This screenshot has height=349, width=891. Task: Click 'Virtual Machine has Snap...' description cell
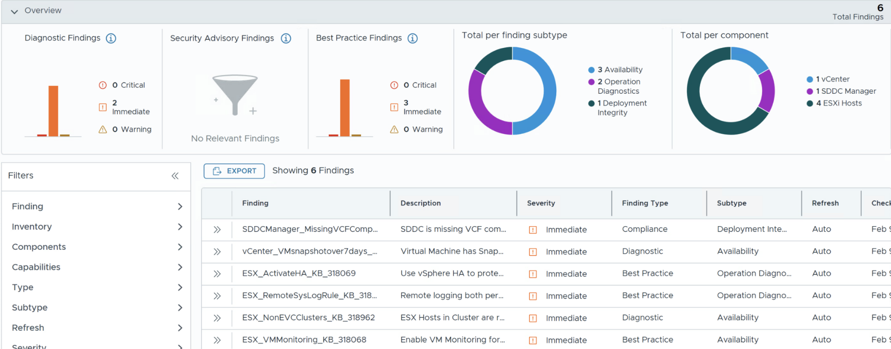452,251
